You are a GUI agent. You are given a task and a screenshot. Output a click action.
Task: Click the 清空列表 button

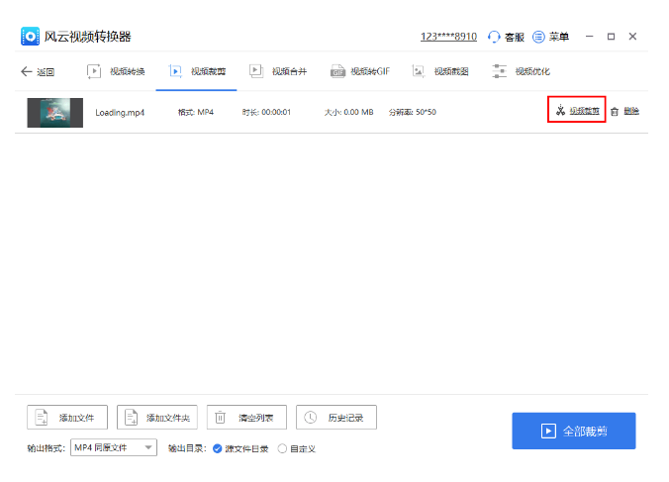click(246, 417)
